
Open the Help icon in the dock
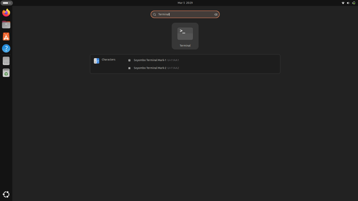pyautogui.click(x=6, y=49)
